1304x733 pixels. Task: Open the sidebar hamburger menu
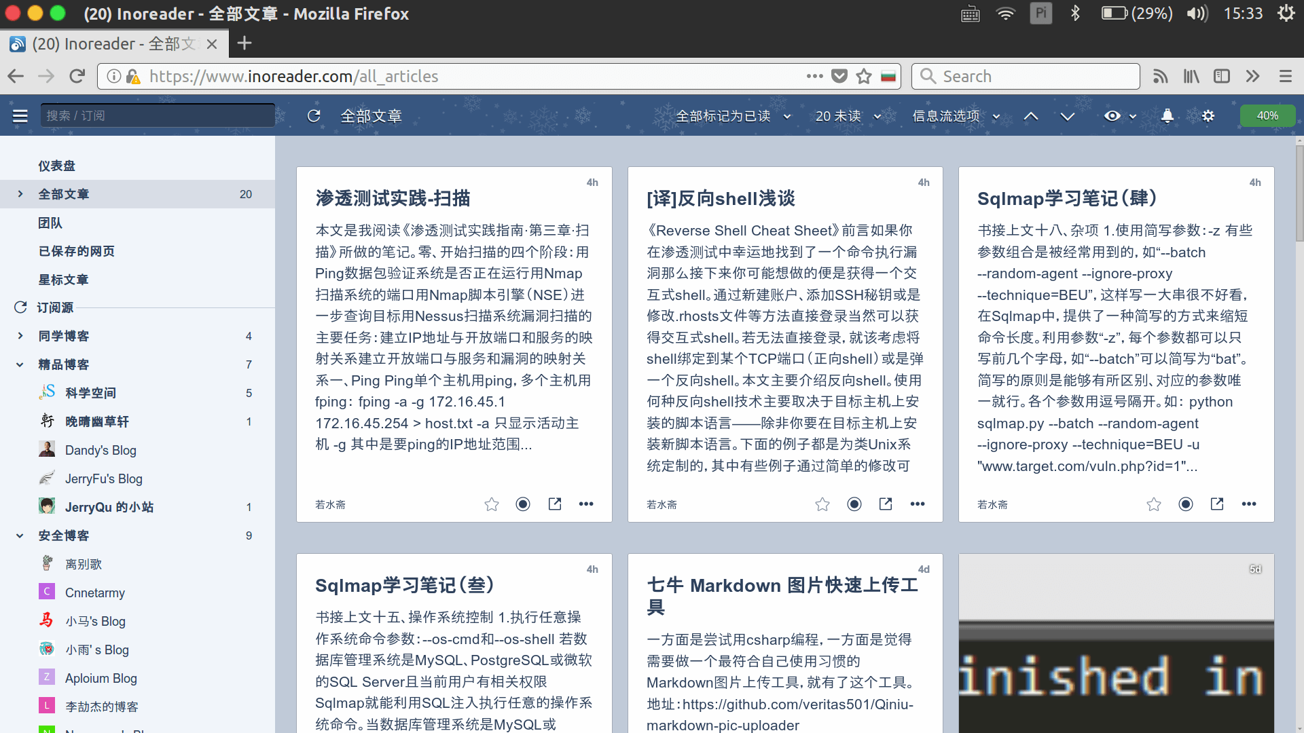point(20,115)
